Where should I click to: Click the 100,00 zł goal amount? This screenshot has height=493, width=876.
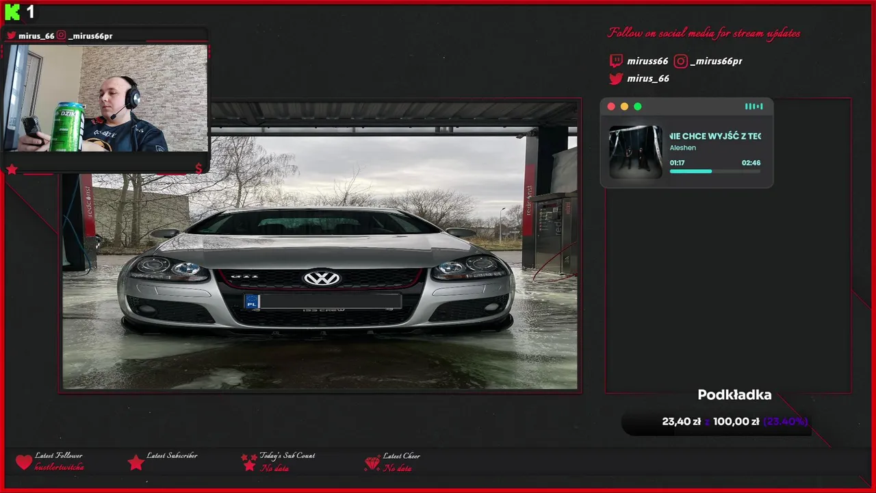click(x=736, y=422)
